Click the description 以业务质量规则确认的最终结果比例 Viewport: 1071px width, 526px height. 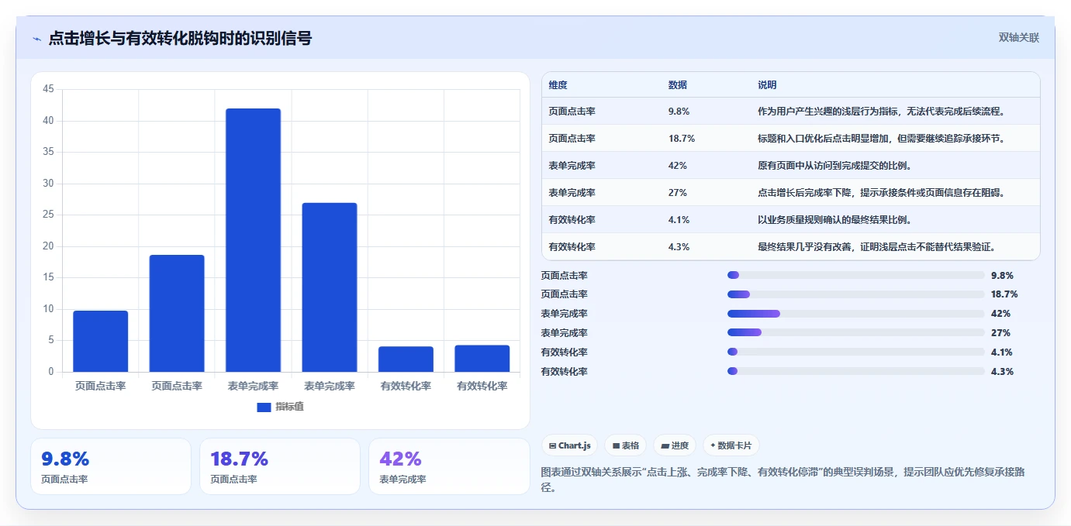[x=836, y=220]
